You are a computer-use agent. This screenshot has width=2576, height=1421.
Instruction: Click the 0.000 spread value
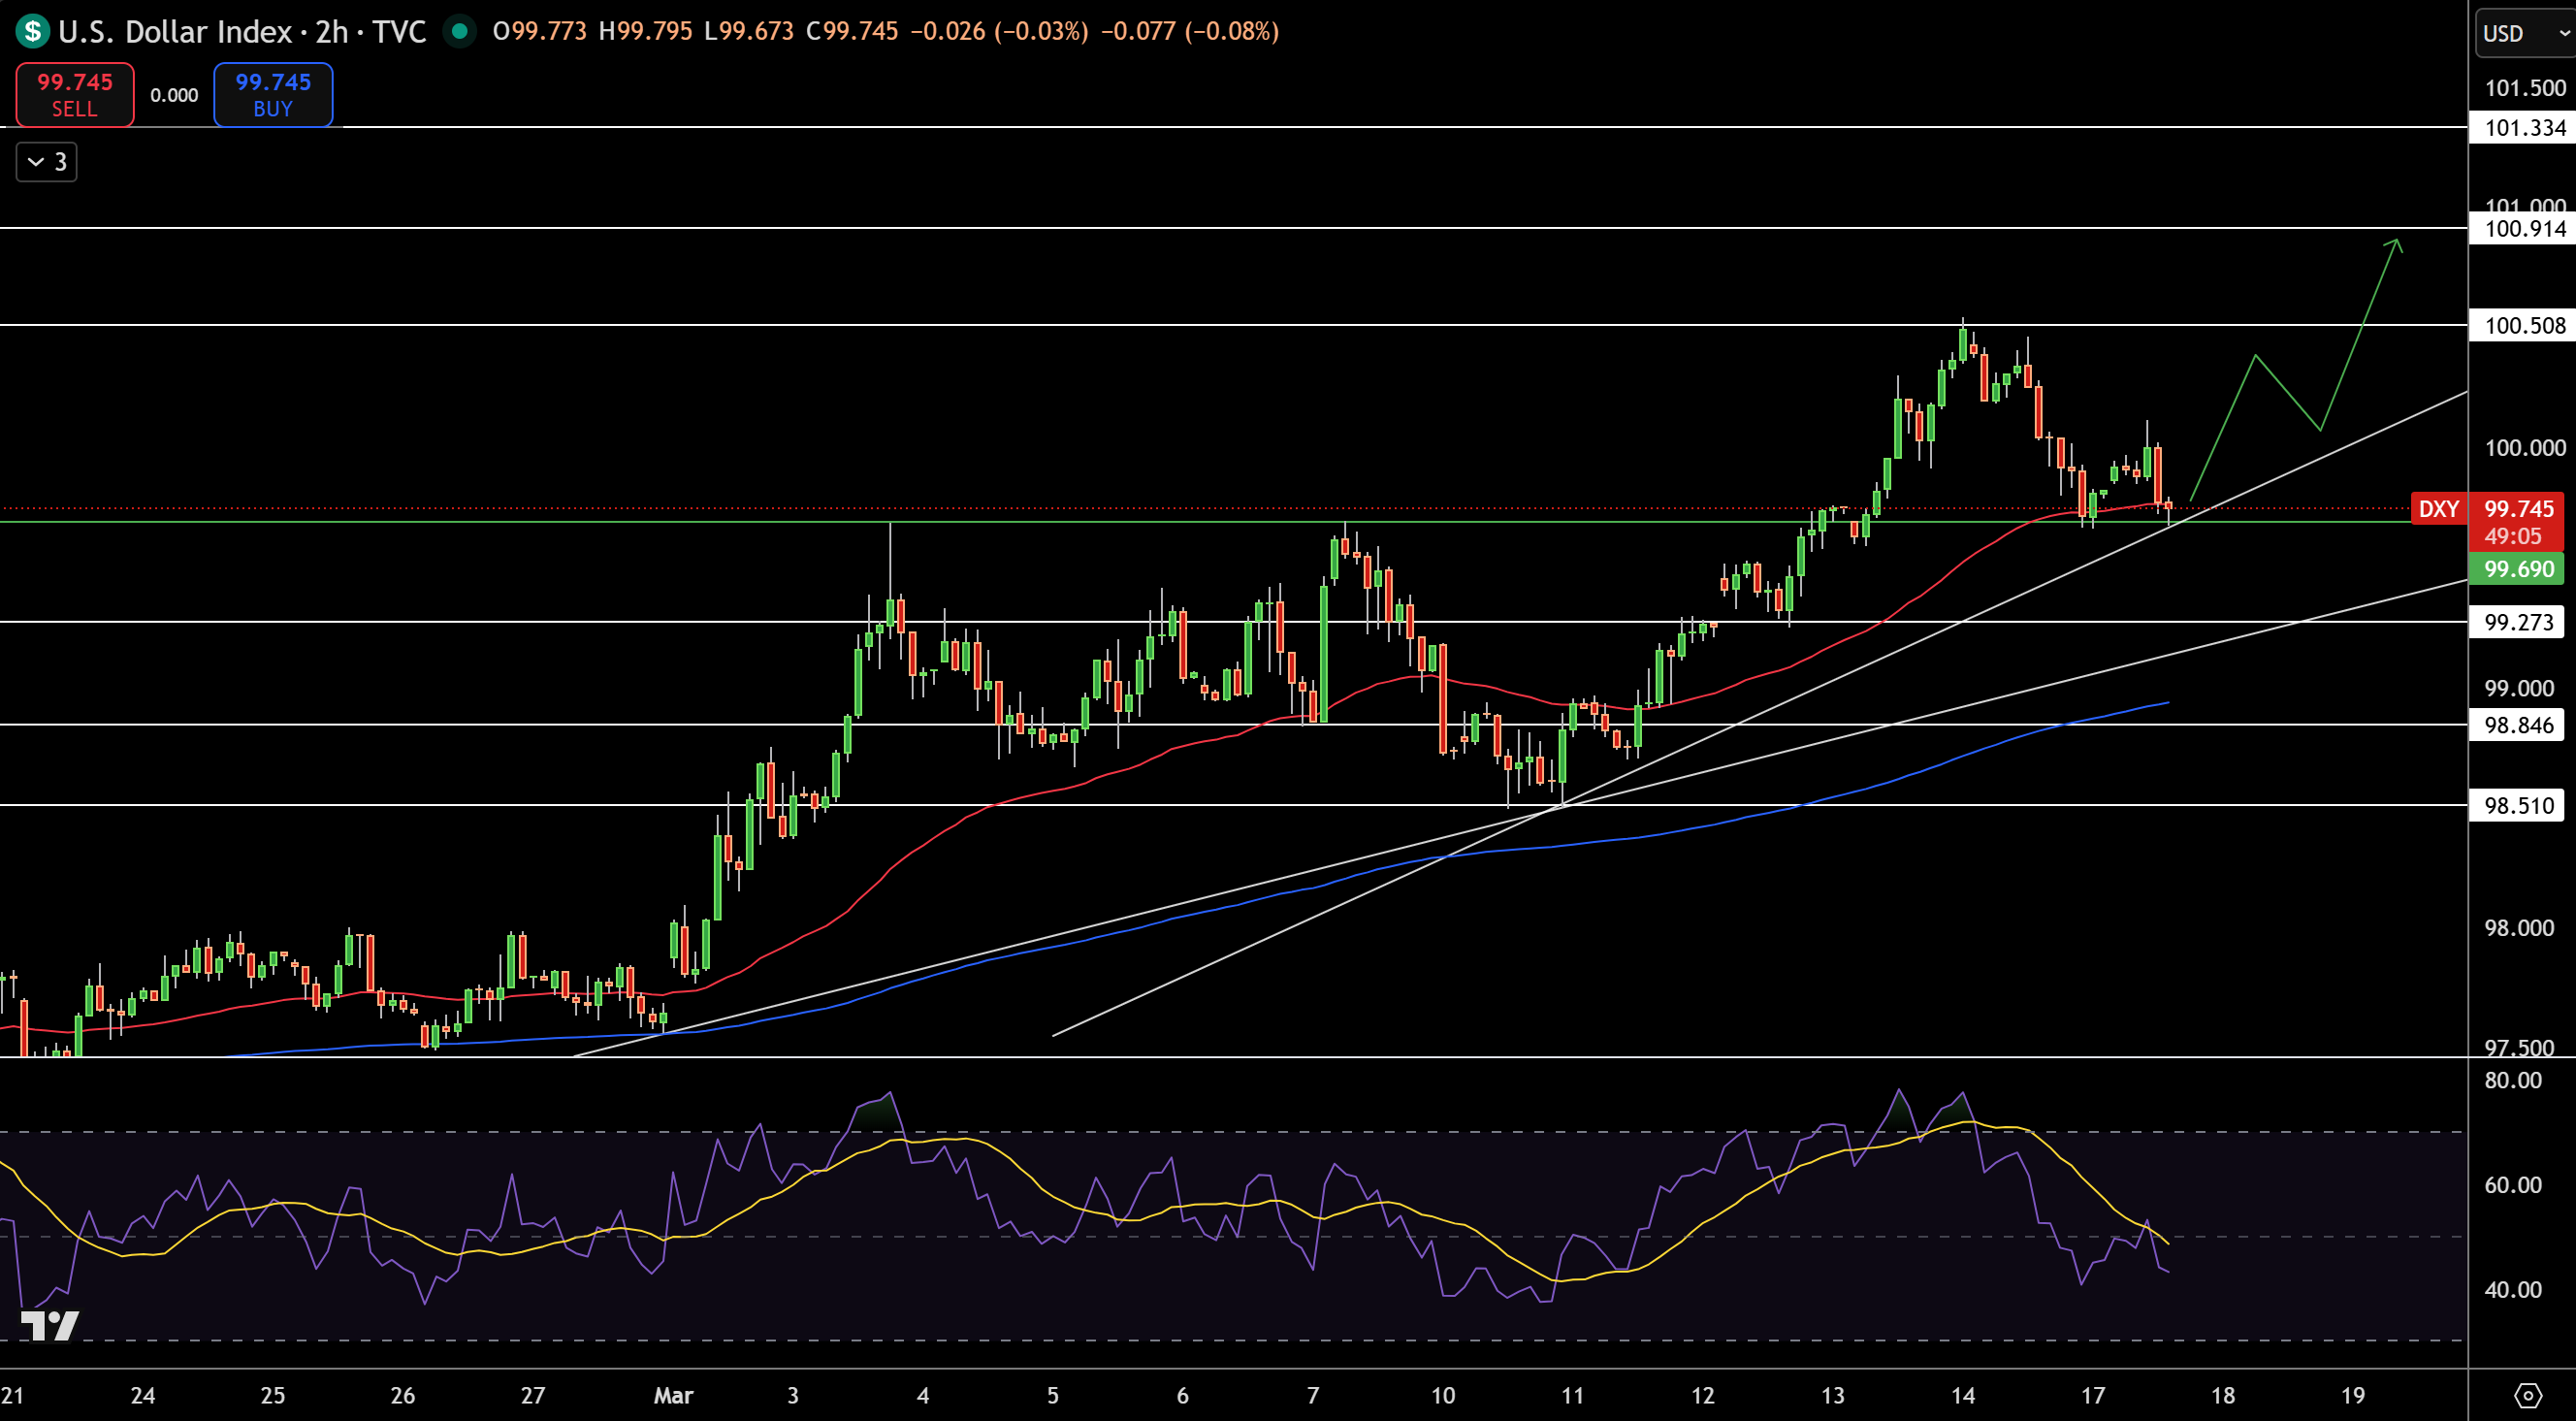pos(174,95)
